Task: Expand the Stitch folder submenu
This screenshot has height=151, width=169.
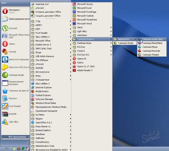Action: pyautogui.click(x=92, y=28)
